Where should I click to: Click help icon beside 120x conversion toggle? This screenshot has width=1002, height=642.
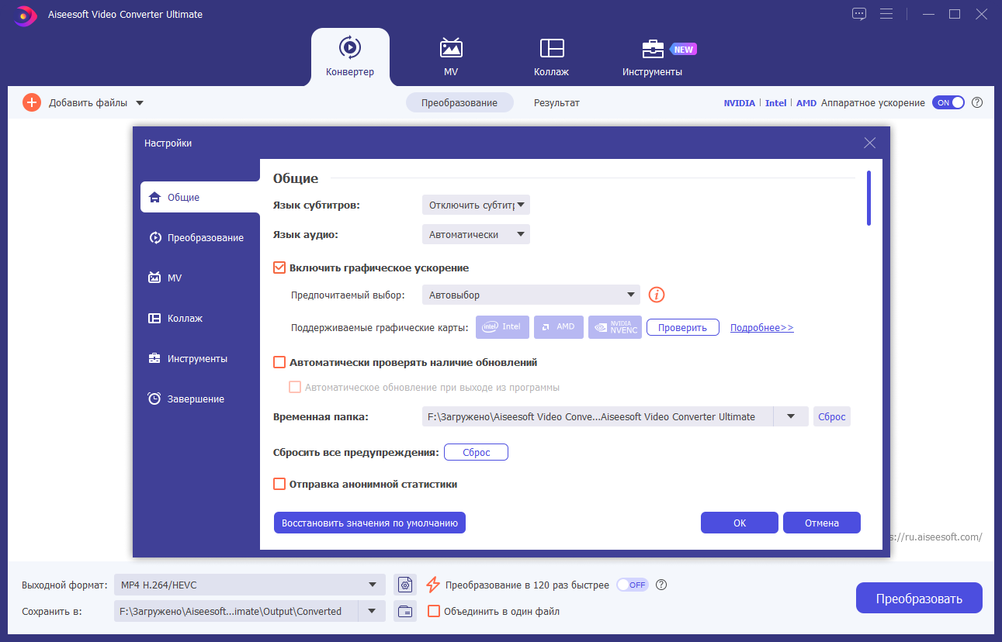tap(661, 585)
